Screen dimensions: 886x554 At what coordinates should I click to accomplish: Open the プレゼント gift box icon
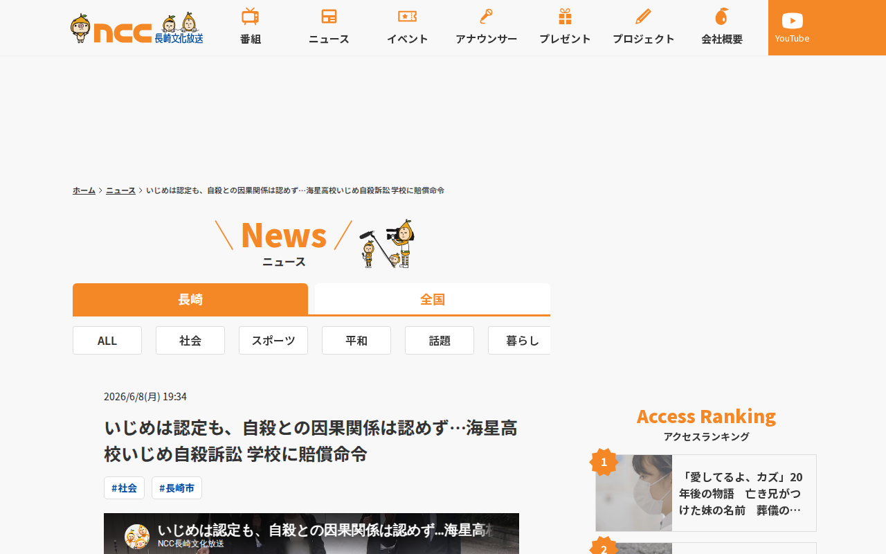point(565,17)
